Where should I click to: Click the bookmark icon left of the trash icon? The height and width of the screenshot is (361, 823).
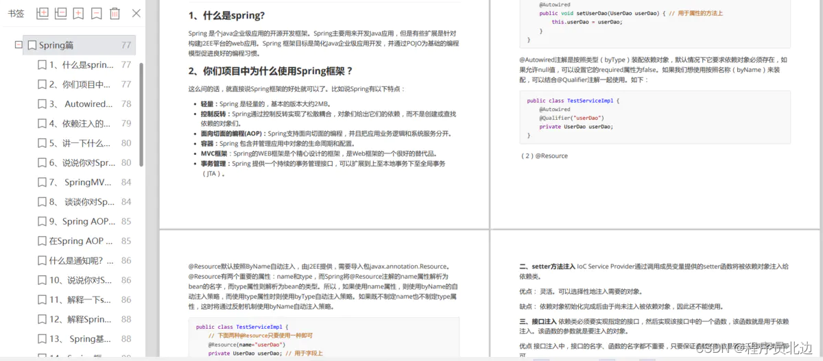(x=97, y=13)
